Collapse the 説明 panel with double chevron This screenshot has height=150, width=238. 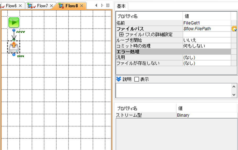tap(119, 79)
